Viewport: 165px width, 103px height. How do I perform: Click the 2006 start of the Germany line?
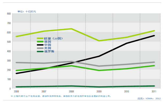(x=17, y=70)
